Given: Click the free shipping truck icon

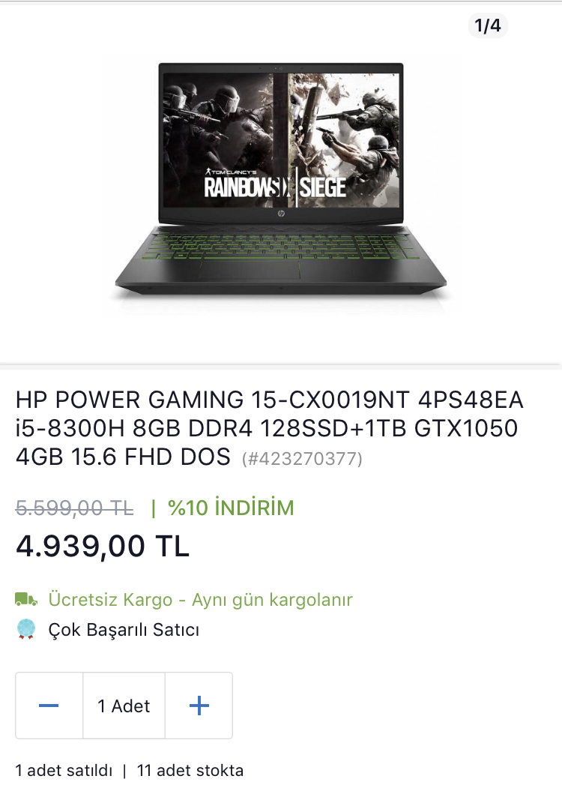Looking at the screenshot, I should (x=26, y=600).
